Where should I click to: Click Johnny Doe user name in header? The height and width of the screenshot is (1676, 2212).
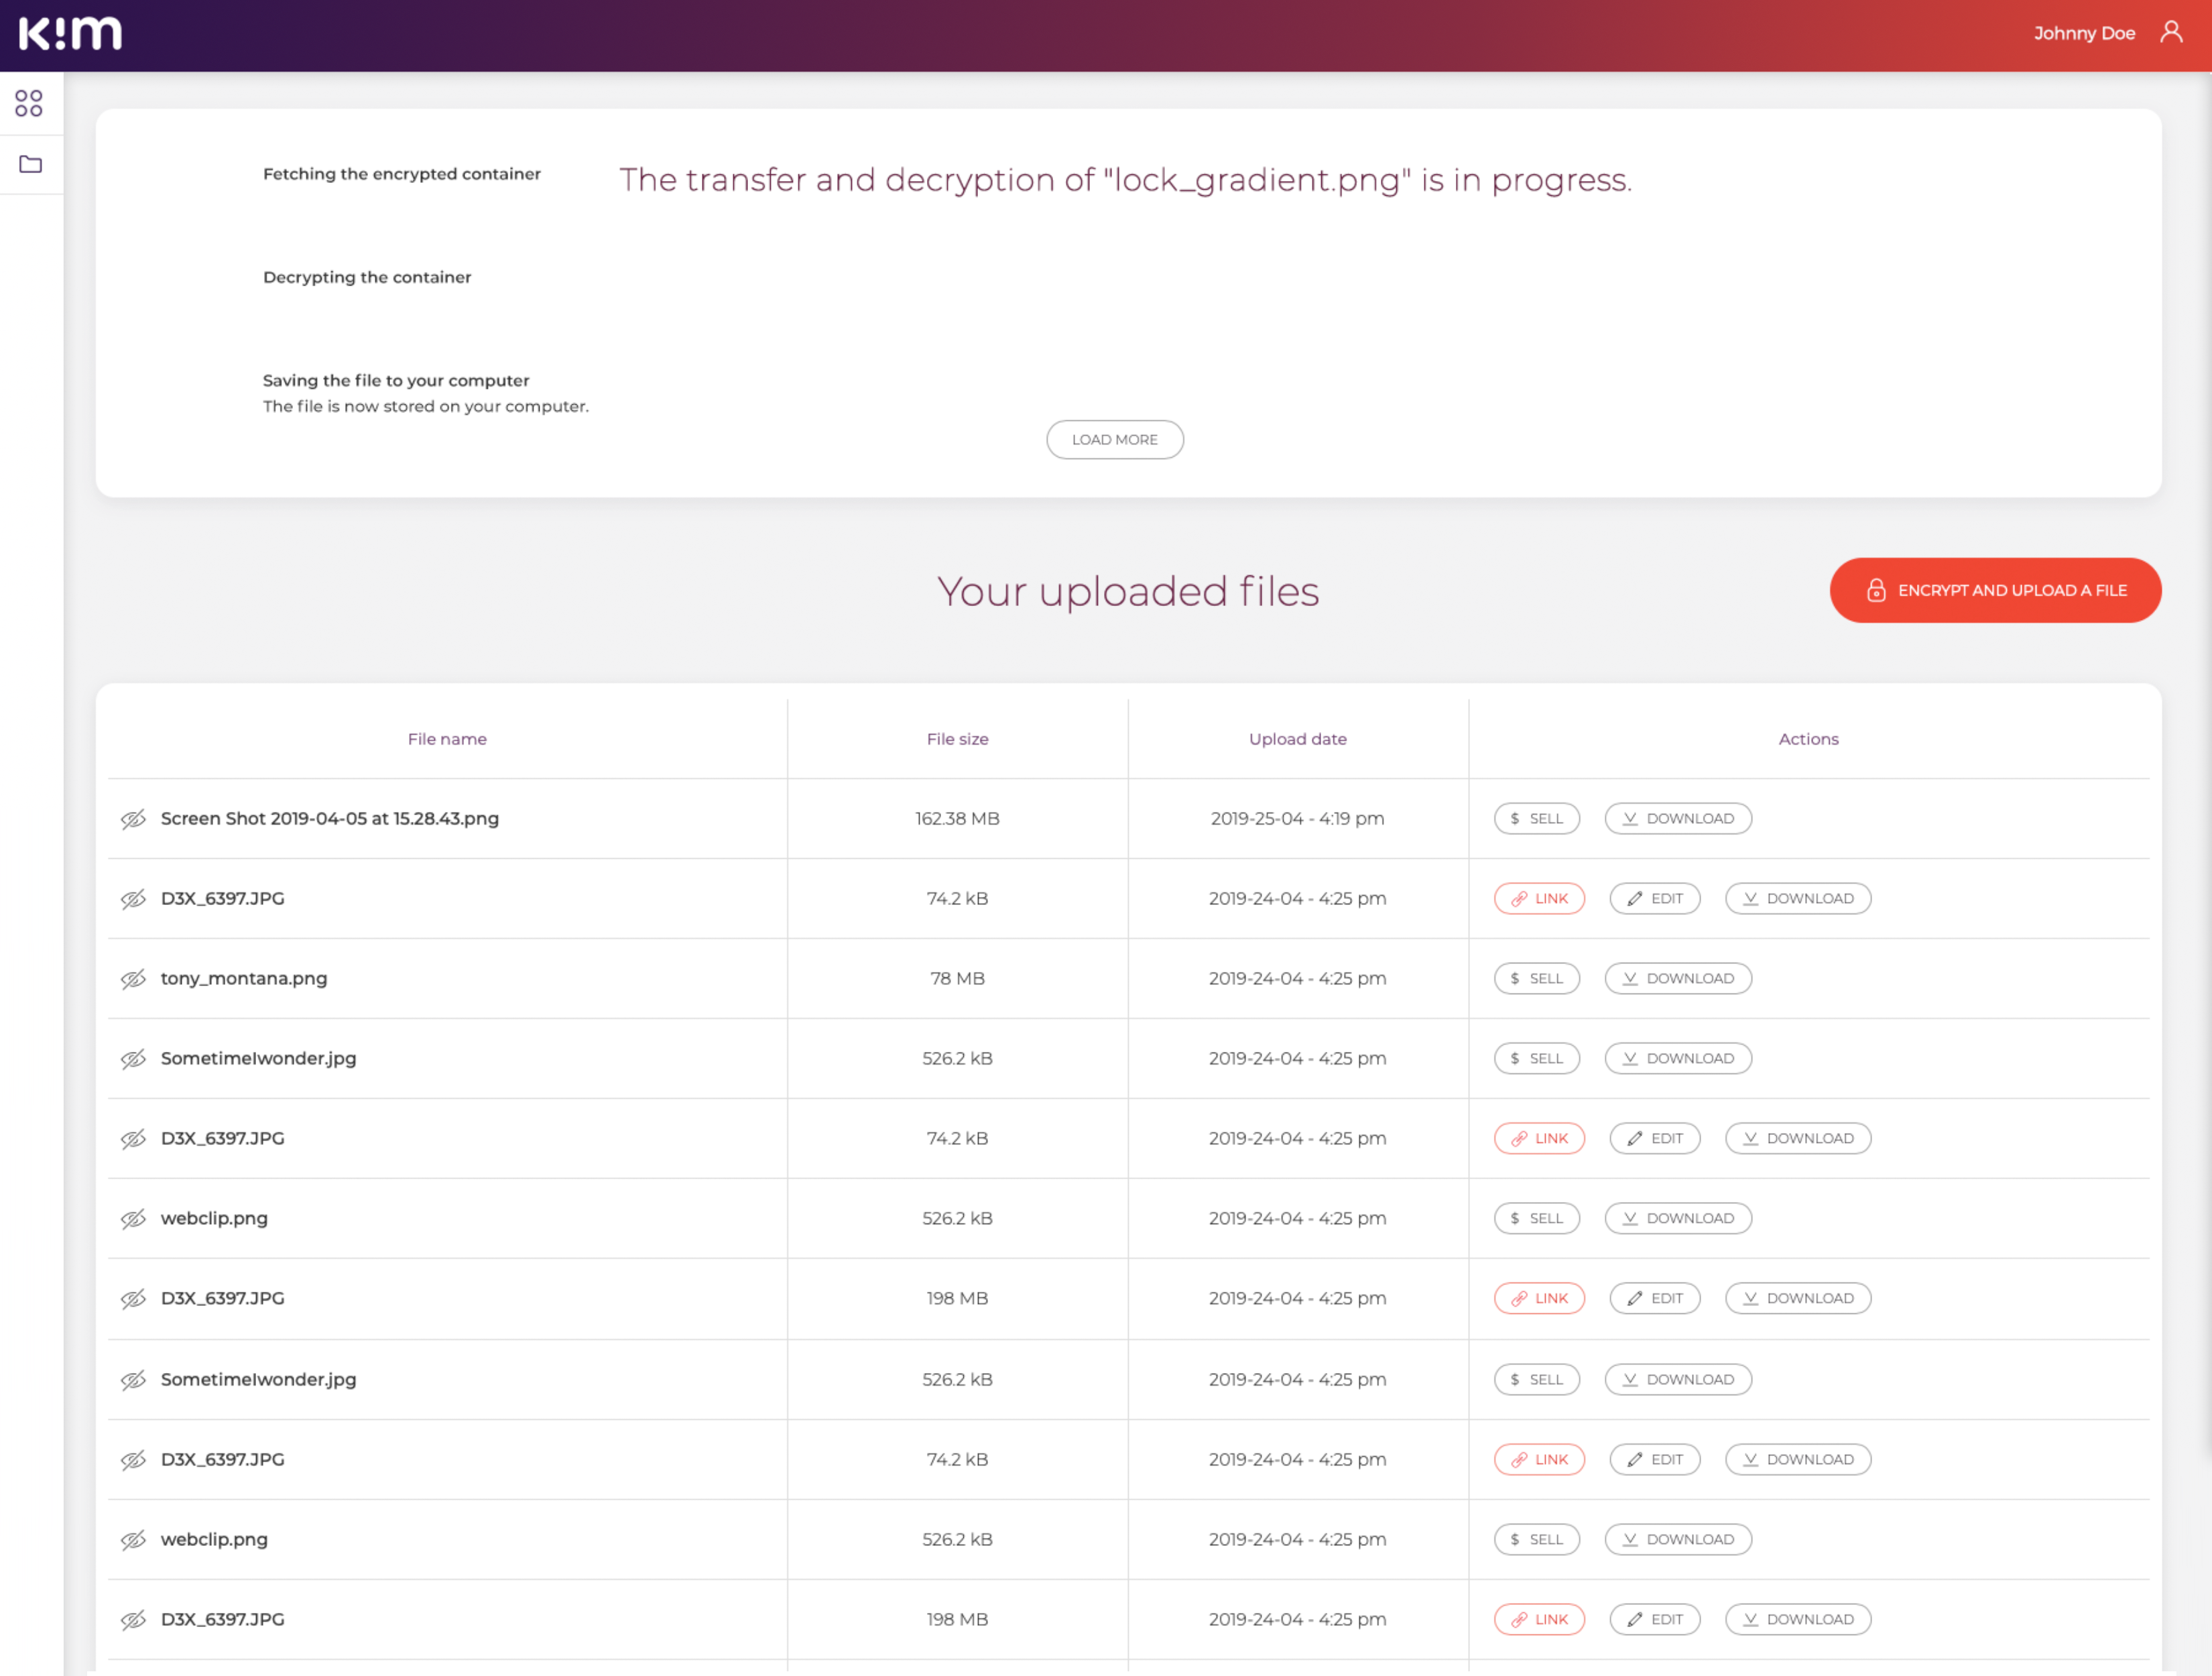click(x=2084, y=33)
